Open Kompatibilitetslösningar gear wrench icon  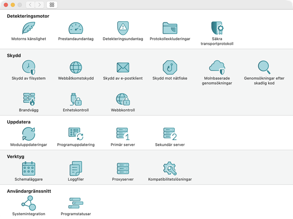click(x=170, y=168)
